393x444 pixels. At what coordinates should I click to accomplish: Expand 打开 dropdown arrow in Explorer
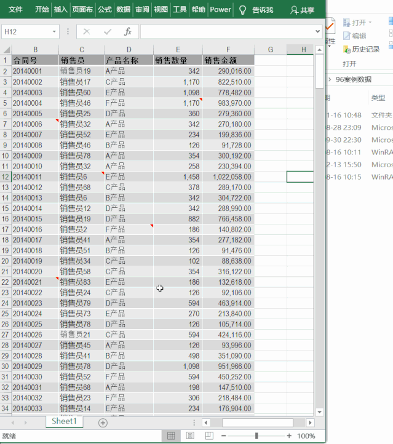click(x=370, y=22)
